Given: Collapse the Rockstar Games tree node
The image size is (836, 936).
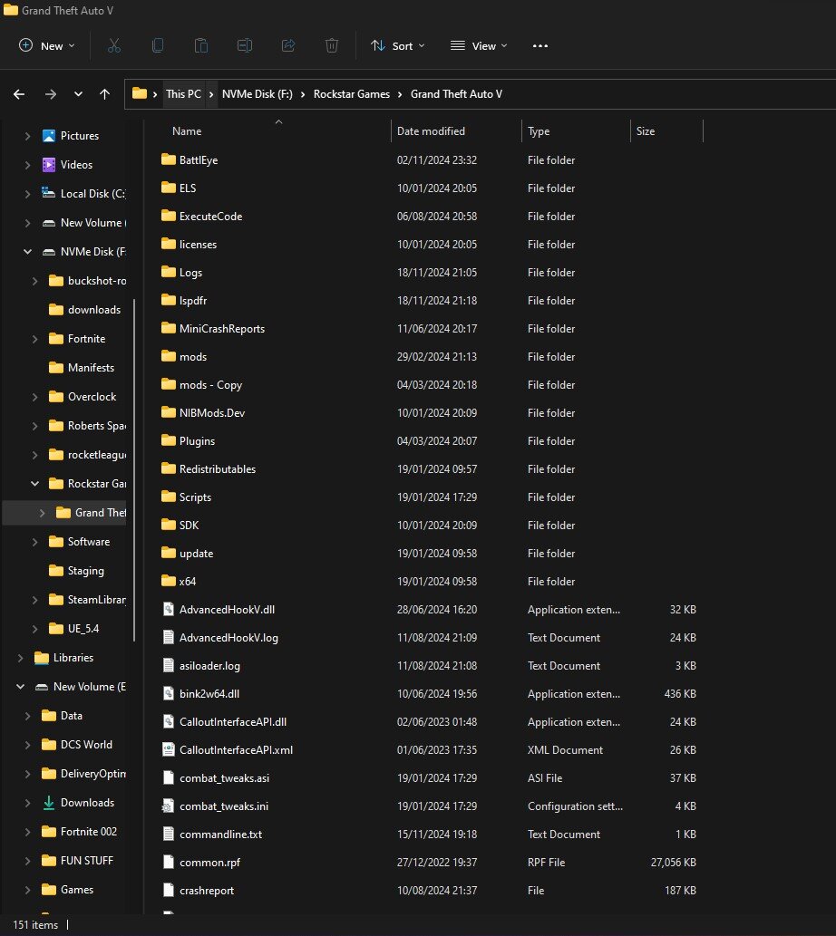Looking at the screenshot, I should pyautogui.click(x=34, y=484).
